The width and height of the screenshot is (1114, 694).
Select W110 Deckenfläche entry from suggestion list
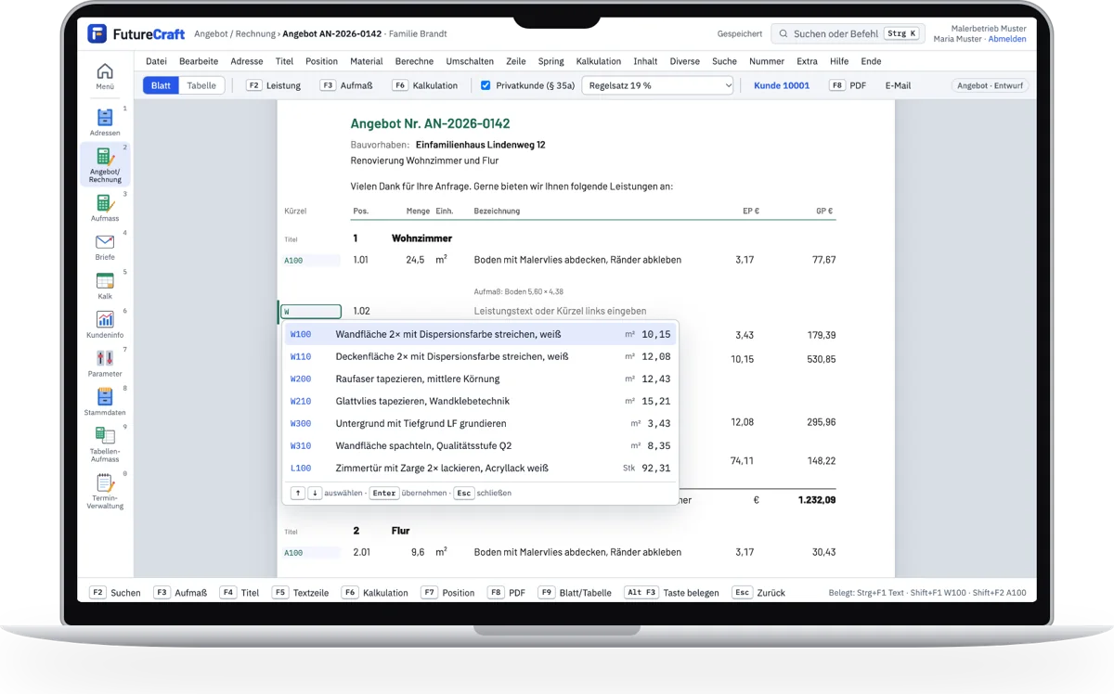[x=480, y=356]
